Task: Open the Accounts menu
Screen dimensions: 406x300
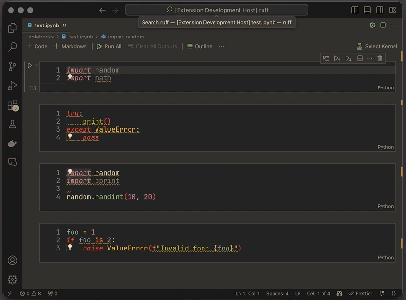Action: pyautogui.click(x=12, y=260)
